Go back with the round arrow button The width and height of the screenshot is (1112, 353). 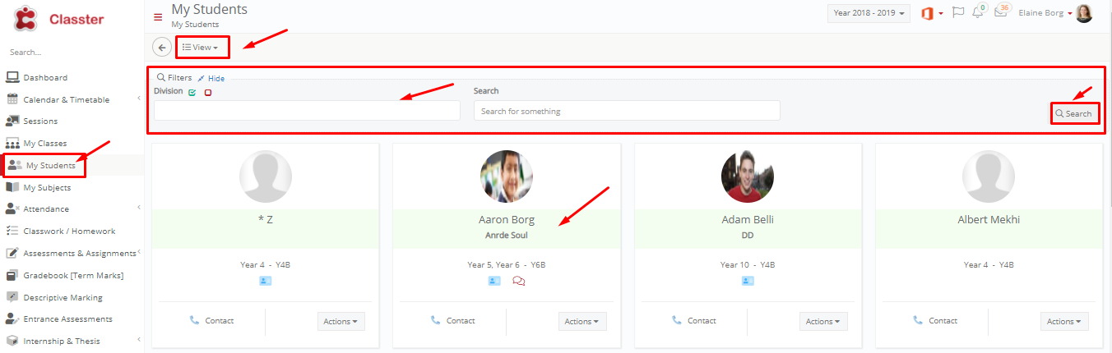coord(162,48)
